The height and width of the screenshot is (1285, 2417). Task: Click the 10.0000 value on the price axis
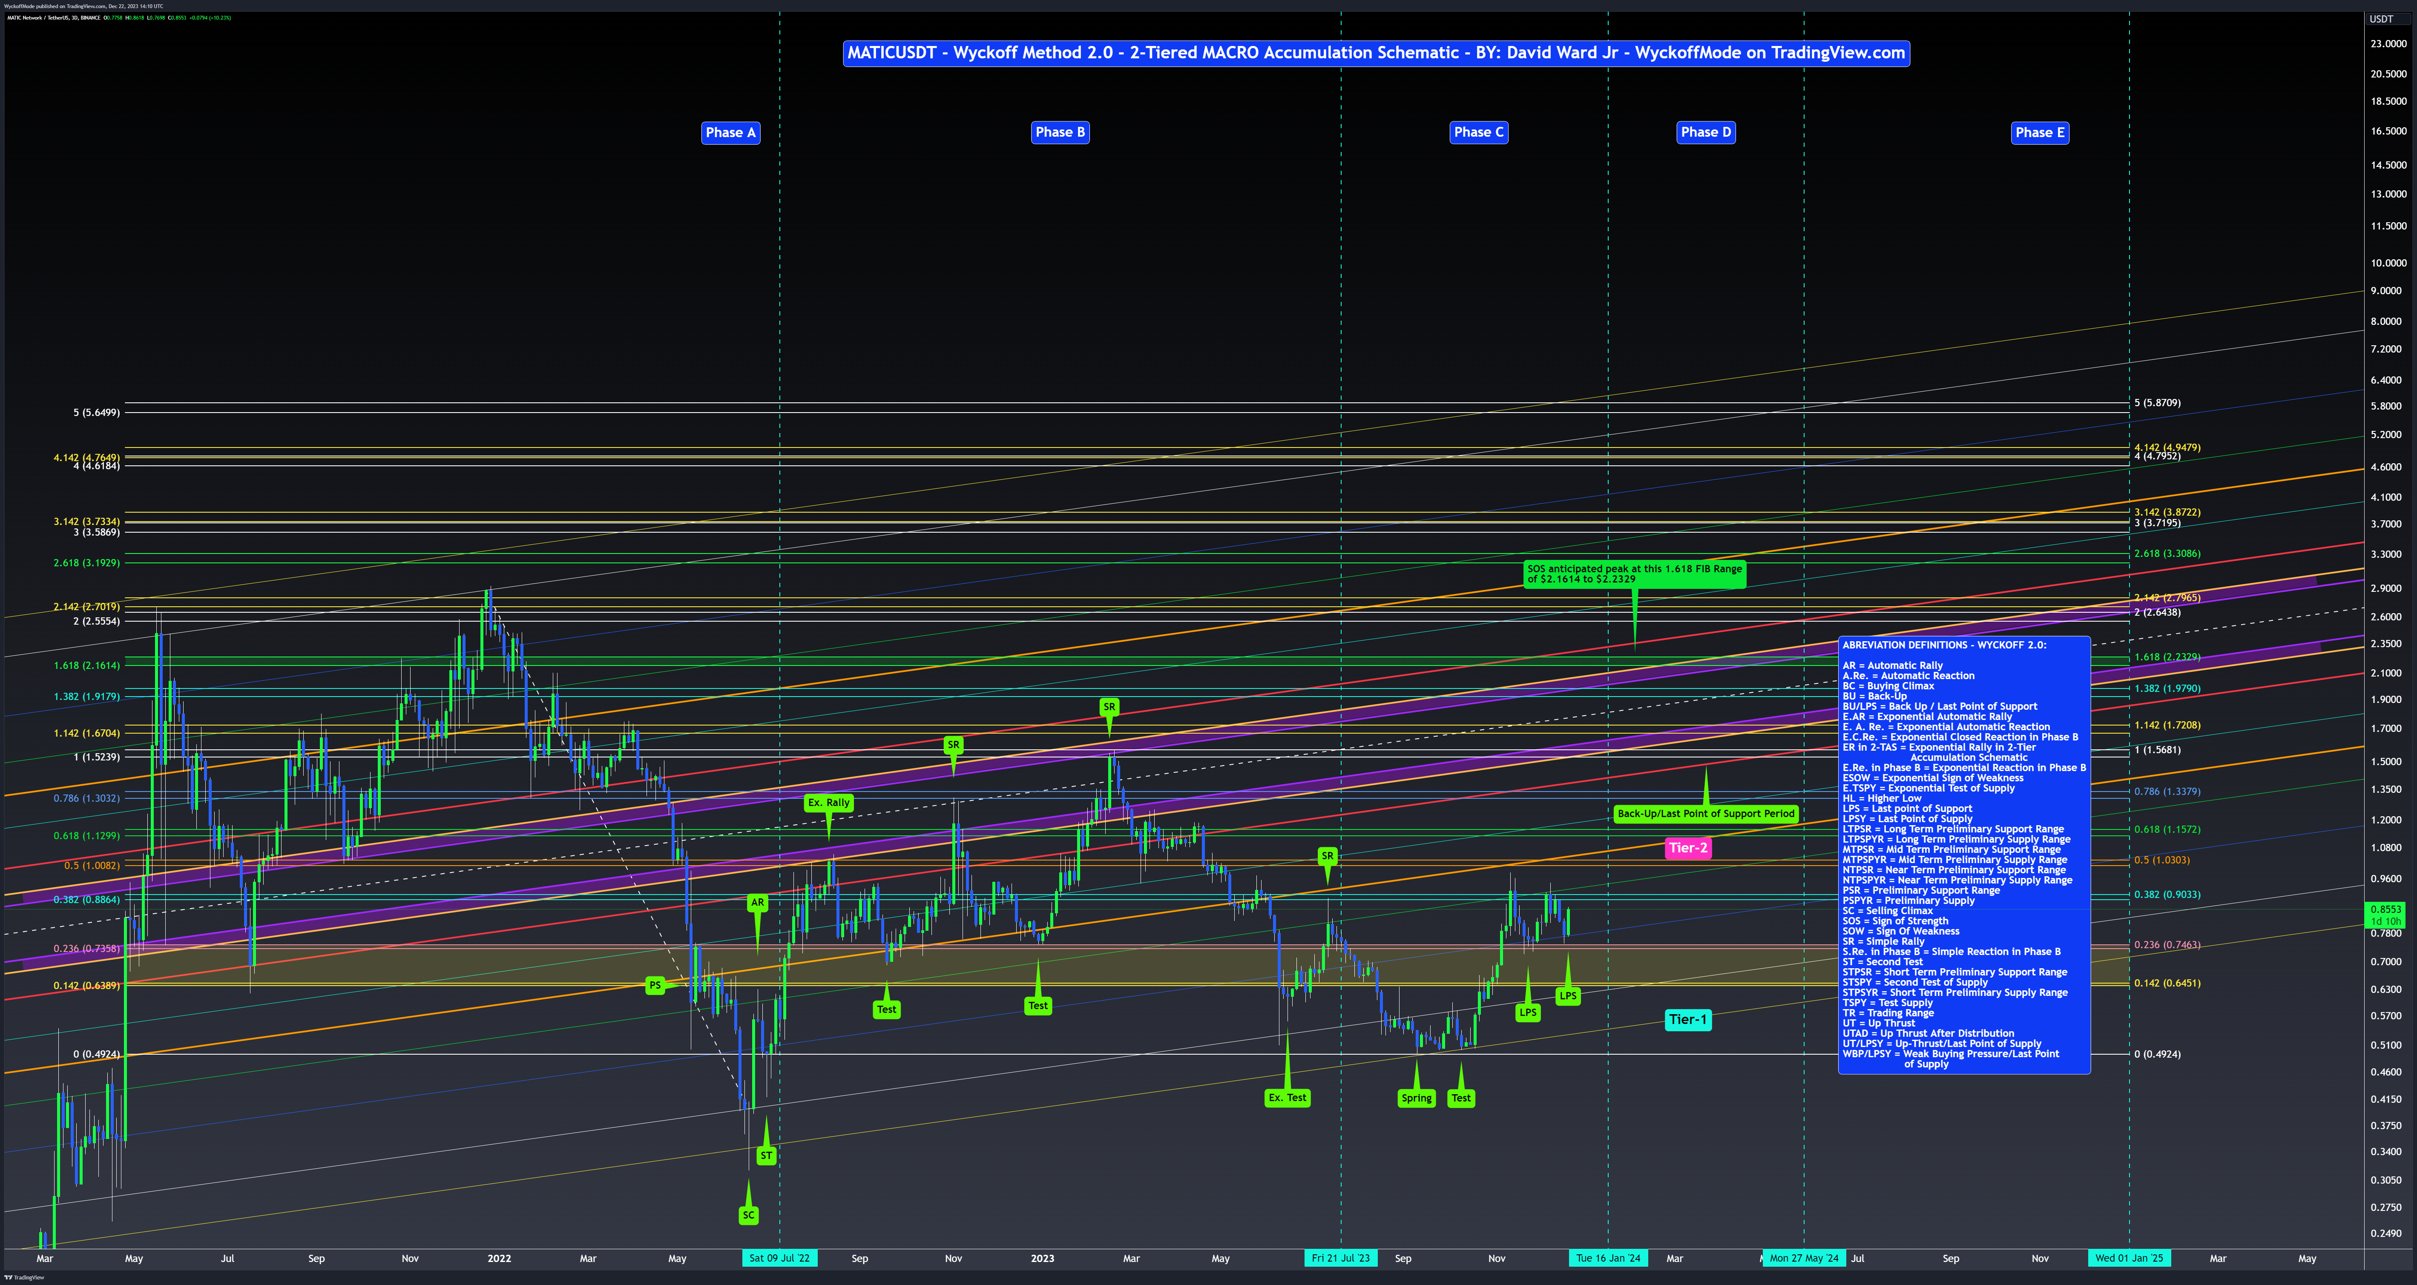[2388, 263]
